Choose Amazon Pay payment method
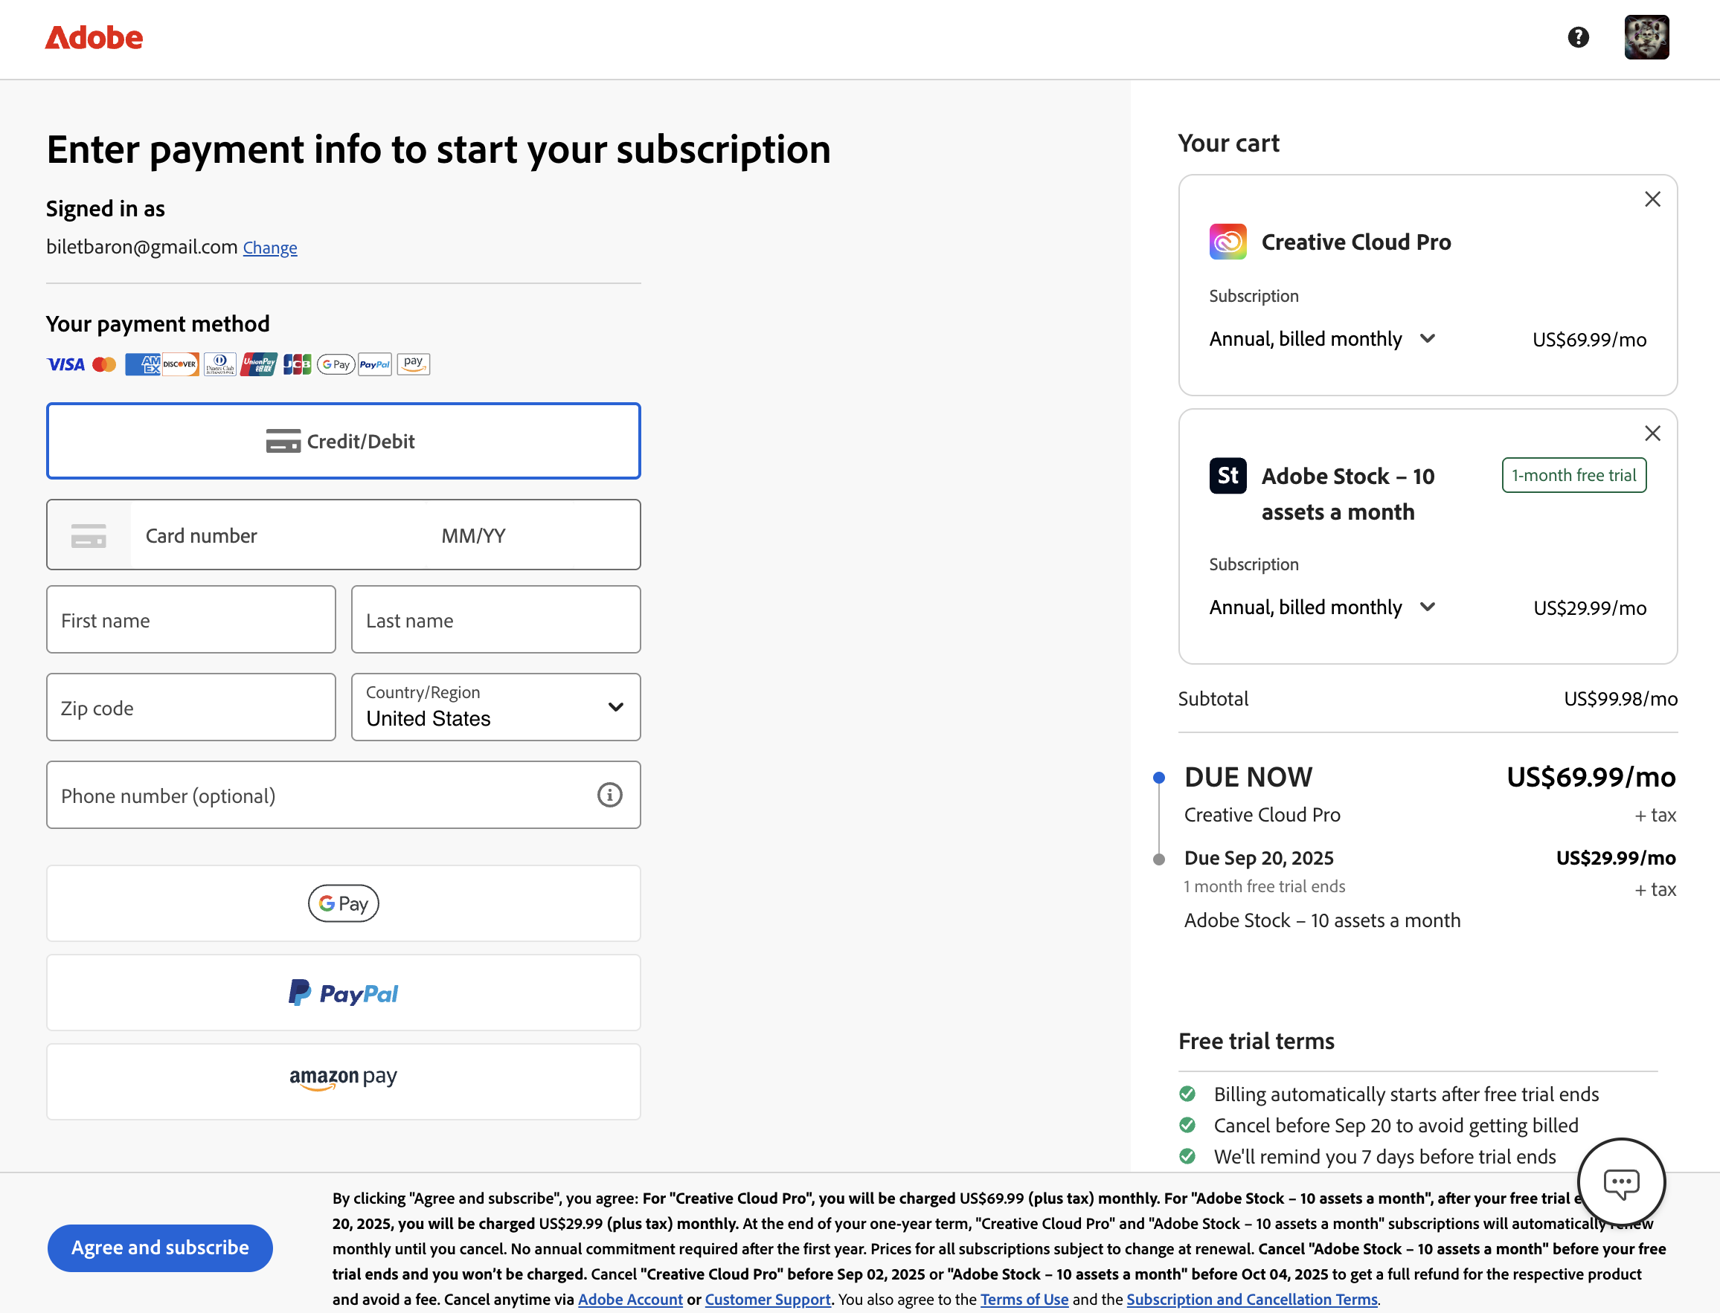The height and width of the screenshot is (1313, 1720). pyautogui.click(x=343, y=1081)
